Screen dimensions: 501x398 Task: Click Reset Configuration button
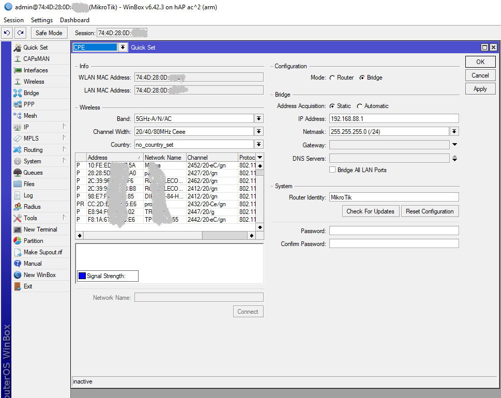pos(430,211)
